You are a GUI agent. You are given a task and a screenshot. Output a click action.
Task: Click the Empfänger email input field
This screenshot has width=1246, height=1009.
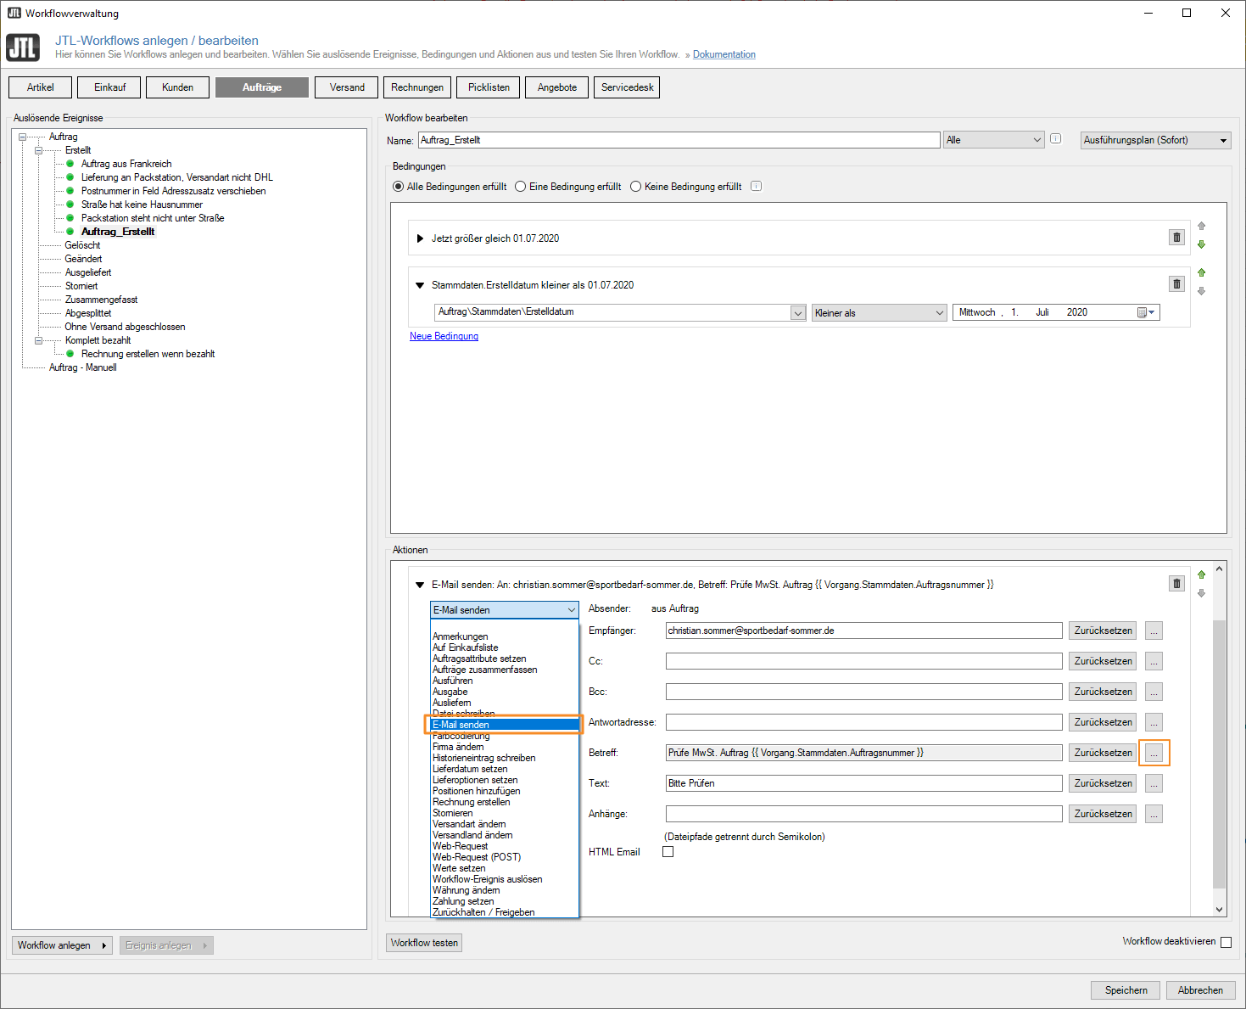click(x=864, y=631)
